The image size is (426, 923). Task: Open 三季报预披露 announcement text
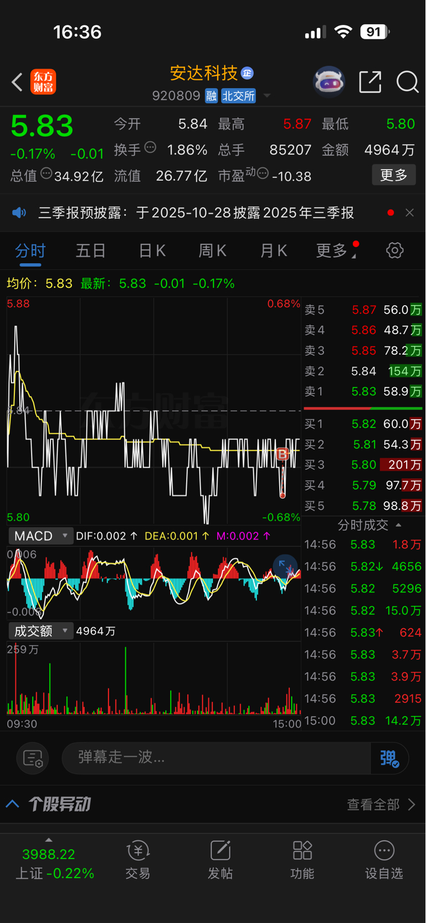[x=196, y=213]
